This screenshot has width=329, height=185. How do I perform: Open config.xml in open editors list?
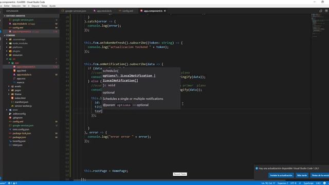pyautogui.click(x=18, y=28)
